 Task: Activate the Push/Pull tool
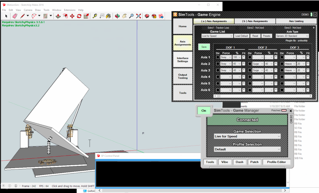click(58, 16)
